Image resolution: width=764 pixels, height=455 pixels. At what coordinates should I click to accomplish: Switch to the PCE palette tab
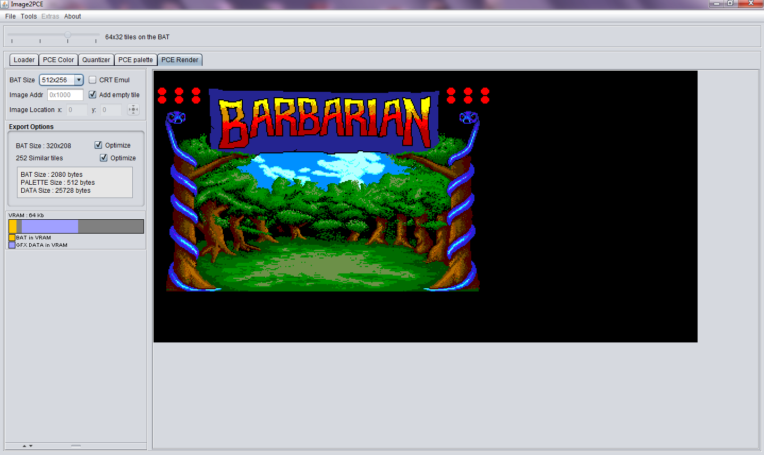point(135,60)
